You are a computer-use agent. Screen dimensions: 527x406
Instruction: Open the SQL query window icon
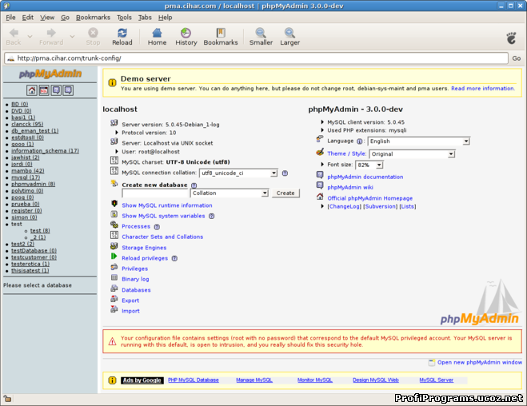coord(44,90)
